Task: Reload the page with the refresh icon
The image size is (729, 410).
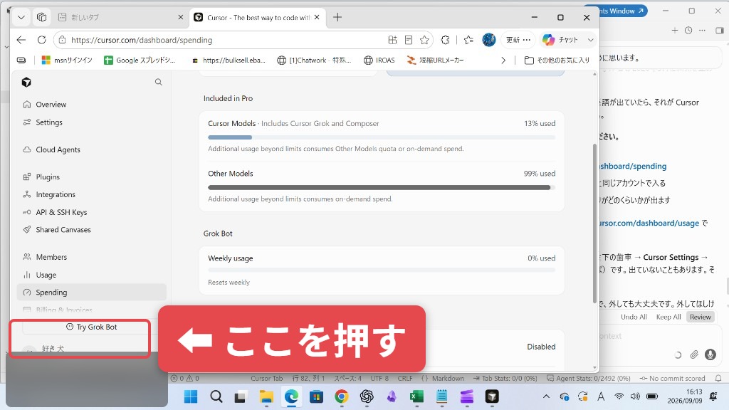Action: 41,40
